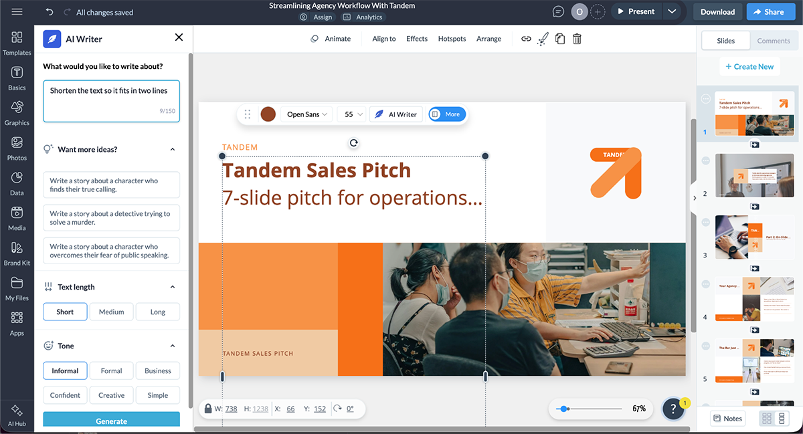Toggle the aspect ratio lock icon
Viewport: 803px width, 434px height.
point(208,409)
